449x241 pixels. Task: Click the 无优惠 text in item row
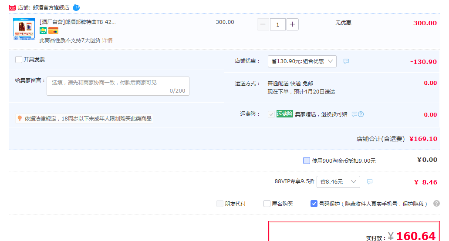tap(343, 22)
